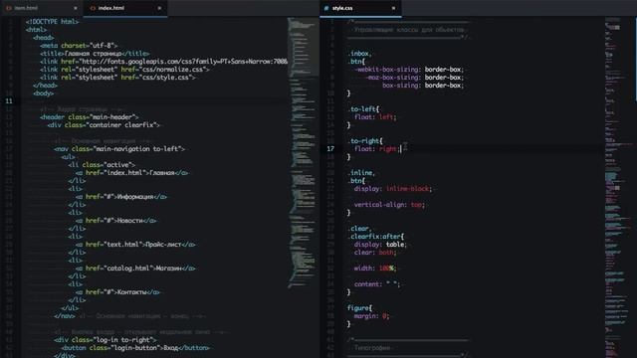Click the div class="log-in to-right" line

point(106,340)
